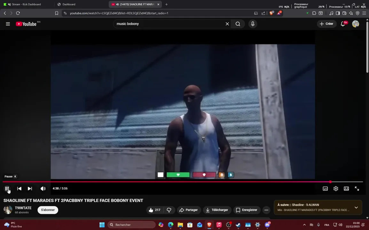369x230 pixels.
Task: Show hidden system tray icons chevron
Action: pyautogui.click(x=304, y=225)
